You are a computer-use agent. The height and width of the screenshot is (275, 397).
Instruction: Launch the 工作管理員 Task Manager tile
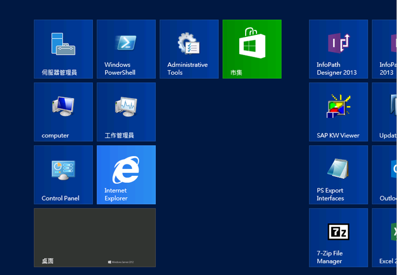[x=126, y=112]
